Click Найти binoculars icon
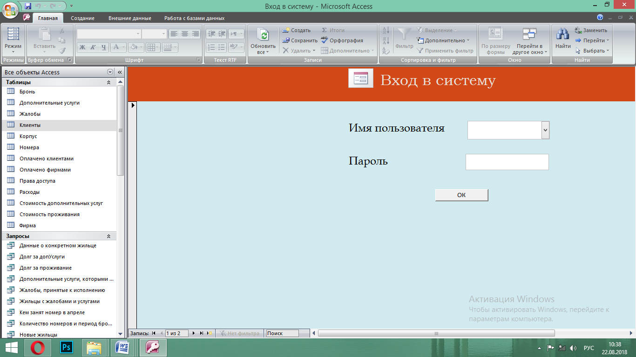Image resolution: width=636 pixels, height=357 pixels. click(563, 34)
